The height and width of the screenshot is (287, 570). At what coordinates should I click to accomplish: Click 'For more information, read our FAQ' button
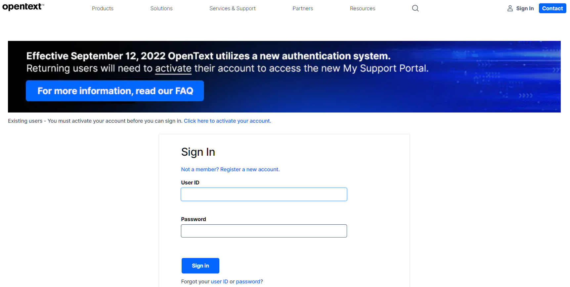tap(115, 91)
